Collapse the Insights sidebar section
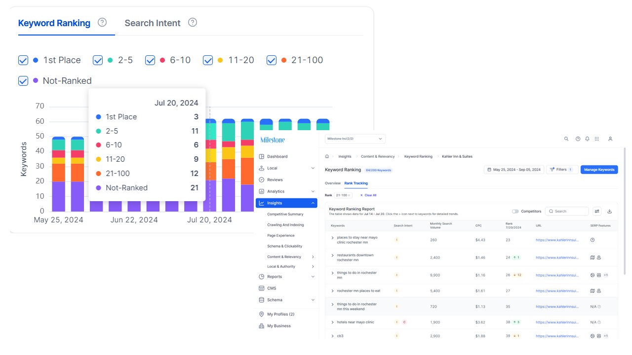This screenshot has height=355, width=632. pos(313,203)
